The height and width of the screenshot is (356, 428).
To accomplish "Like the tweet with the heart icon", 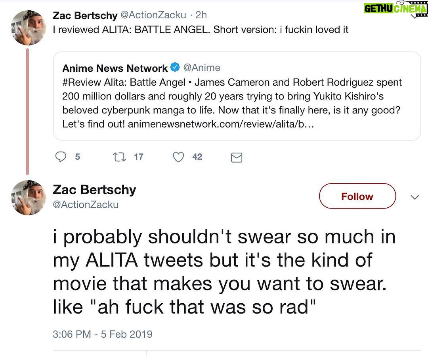I will [179, 157].
